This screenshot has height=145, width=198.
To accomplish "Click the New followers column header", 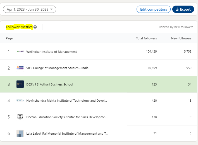I will pyautogui.click(x=181, y=38).
